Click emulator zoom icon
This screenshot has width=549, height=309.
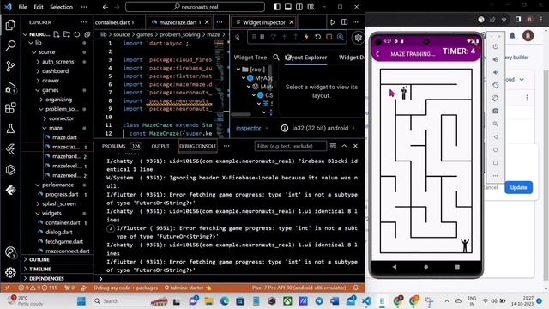(496, 124)
